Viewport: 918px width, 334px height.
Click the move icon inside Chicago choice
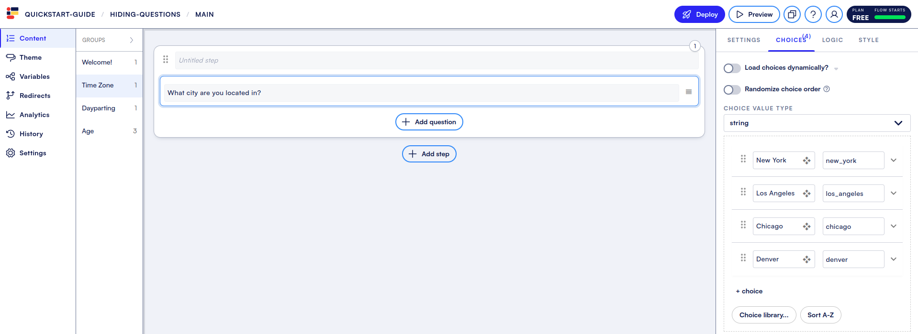pos(806,226)
